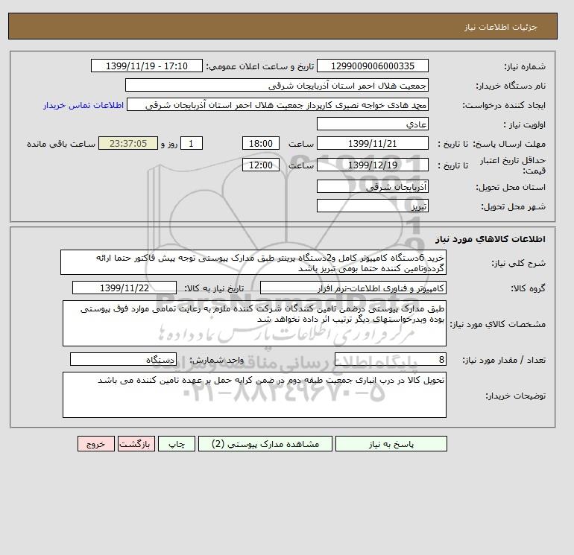Click the label مهلت ارسال پاسخ:
The image size is (574, 555).
(x=510, y=144)
